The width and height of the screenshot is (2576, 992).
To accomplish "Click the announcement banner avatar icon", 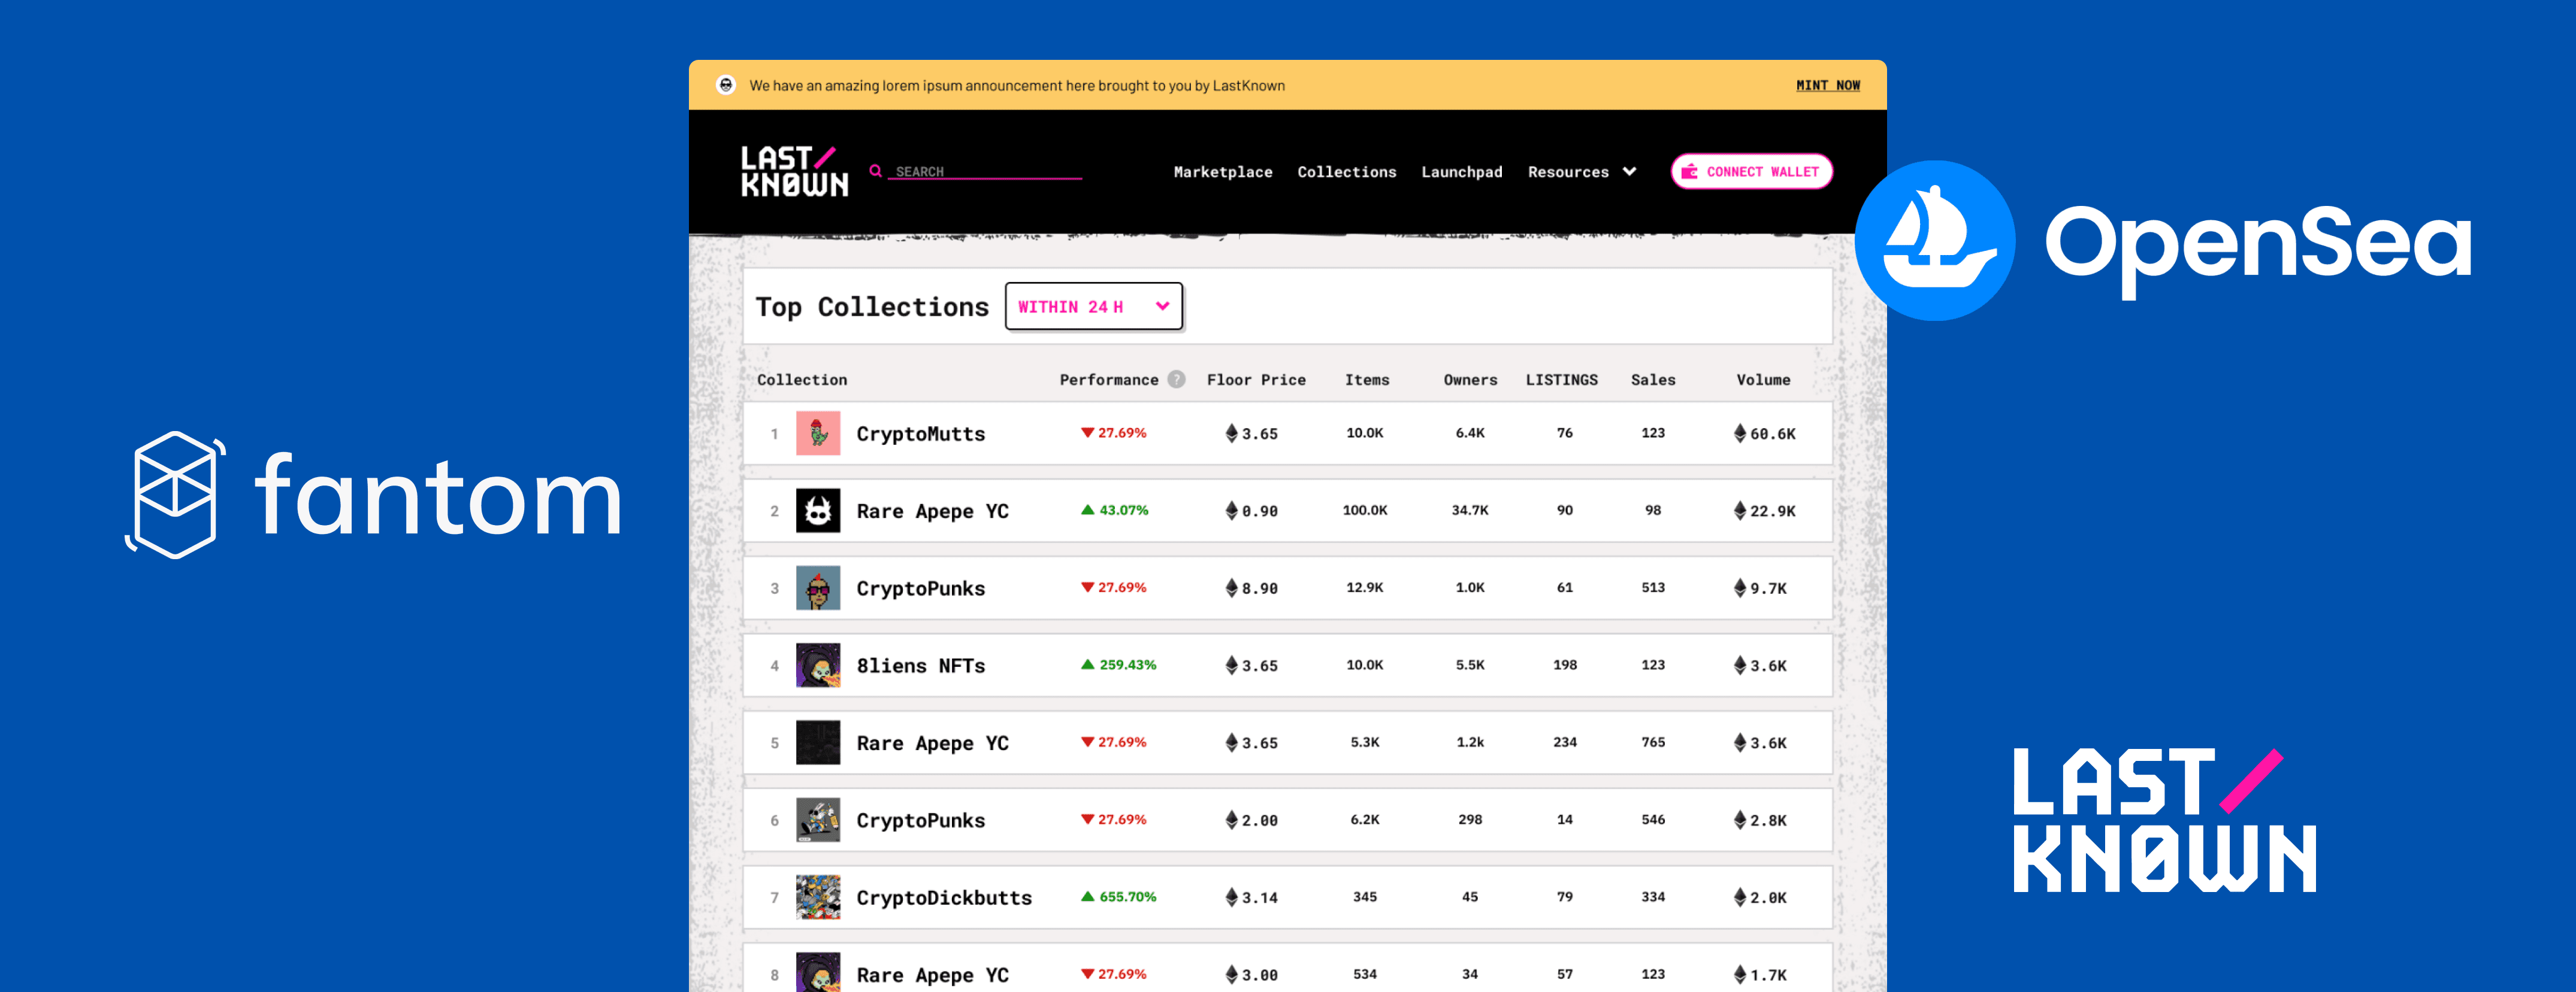I will pyautogui.click(x=726, y=85).
